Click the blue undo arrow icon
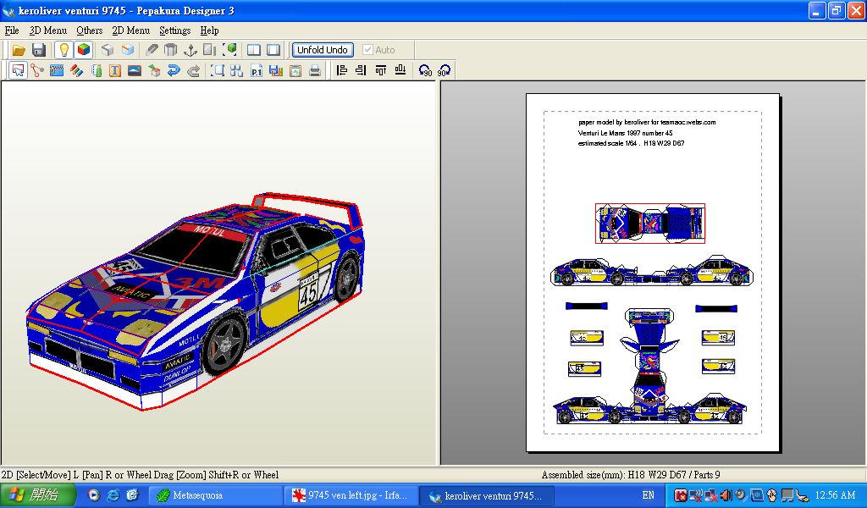Image resolution: width=867 pixels, height=508 pixels. tap(174, 71)
